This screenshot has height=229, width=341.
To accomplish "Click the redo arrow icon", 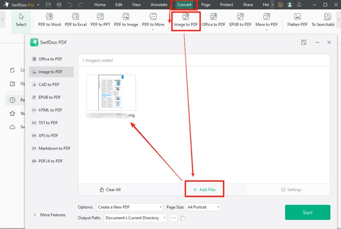I will (x=80, y=5).
